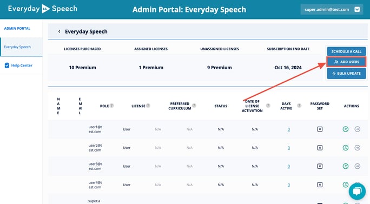Click the back chevron beside Everyday Speech

coord(59,31)
